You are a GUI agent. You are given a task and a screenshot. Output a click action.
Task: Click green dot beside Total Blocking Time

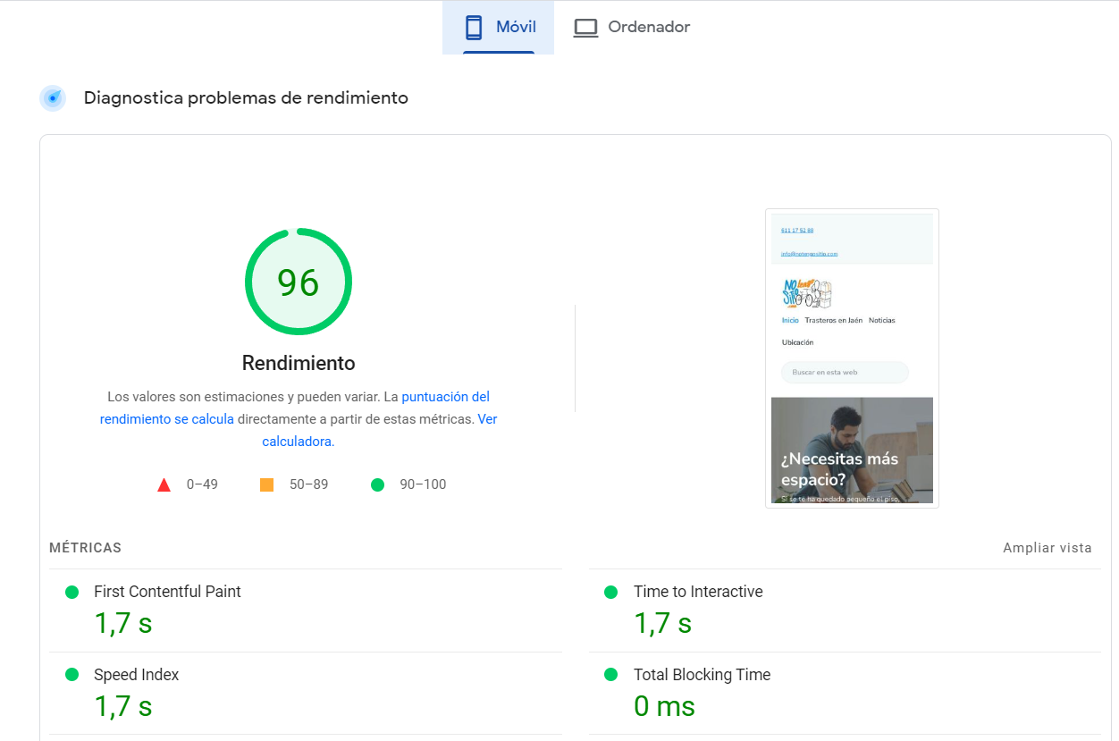point(611,675)
